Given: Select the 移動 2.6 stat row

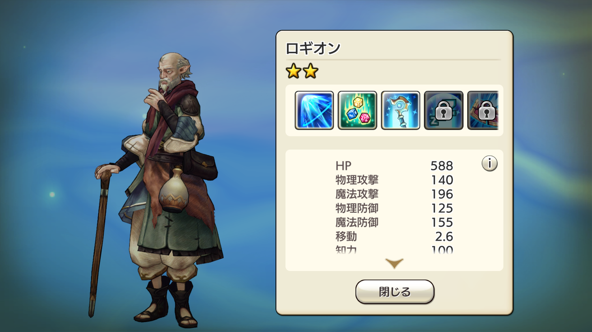Looking at the screenshot, I should coord(394,237).
